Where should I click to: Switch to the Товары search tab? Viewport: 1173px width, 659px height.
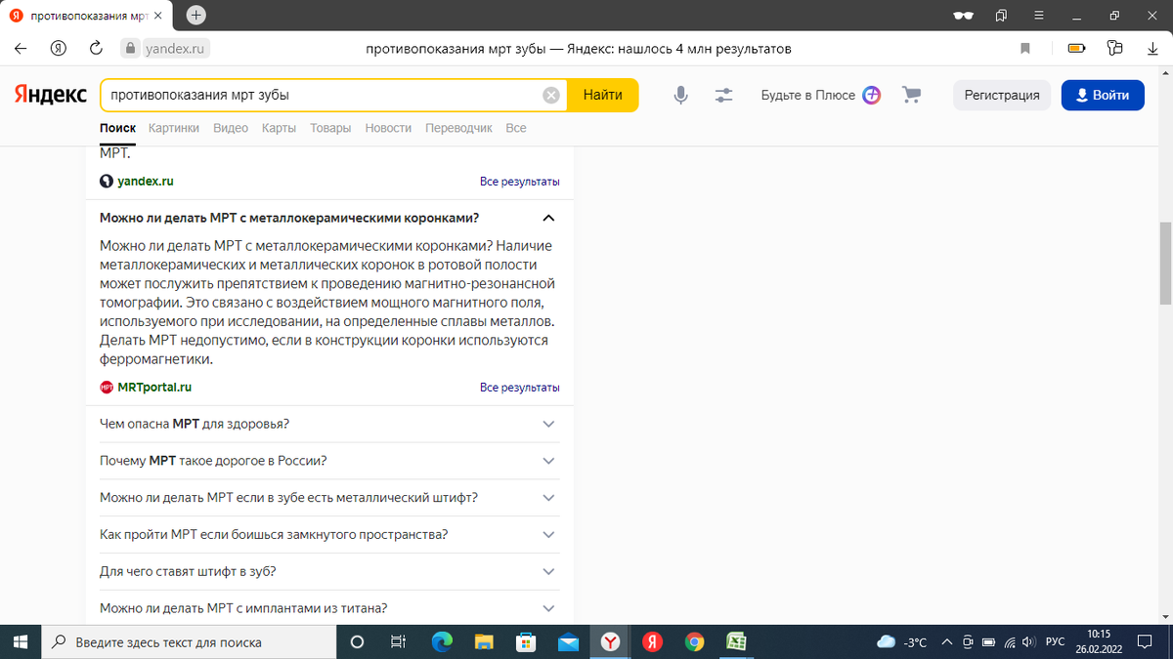[x=330, y=128]
